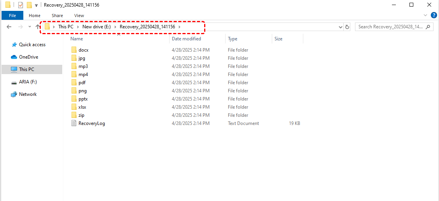The width and height of the screenshot is (439, 201).
Task: Click Text Document type of RecoveryLog
Action: [243, 123]
